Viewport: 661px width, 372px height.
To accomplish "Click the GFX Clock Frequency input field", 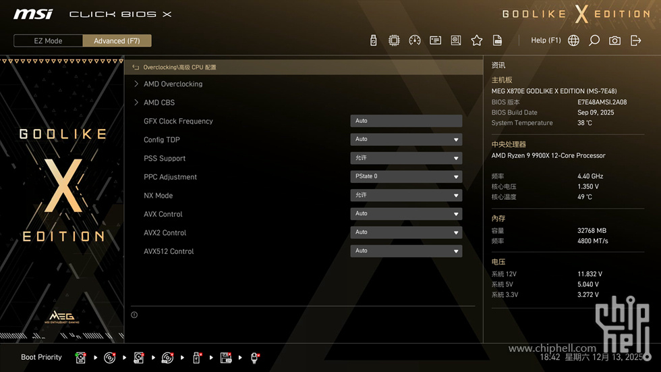I will (x=405, y=121).
